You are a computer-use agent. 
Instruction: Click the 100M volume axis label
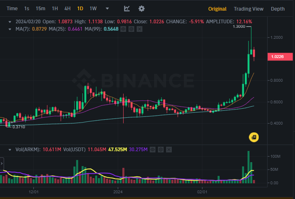pyautogui.click(x=275, y=157)
